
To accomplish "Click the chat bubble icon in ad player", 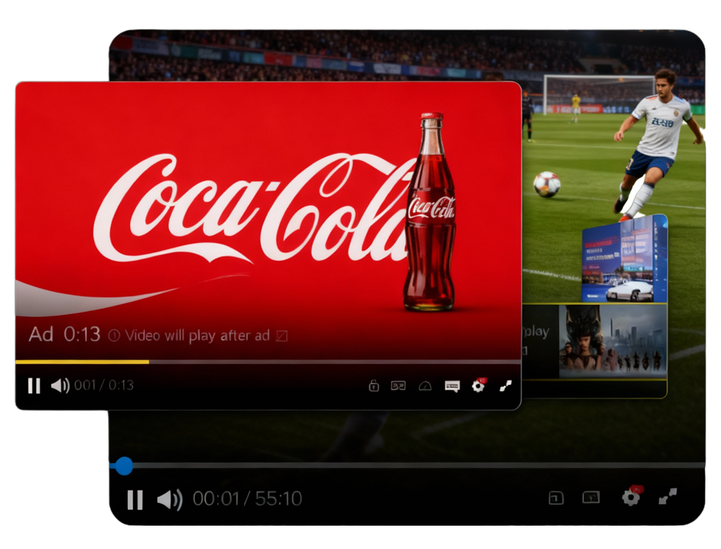I will [x=452, y=386].
